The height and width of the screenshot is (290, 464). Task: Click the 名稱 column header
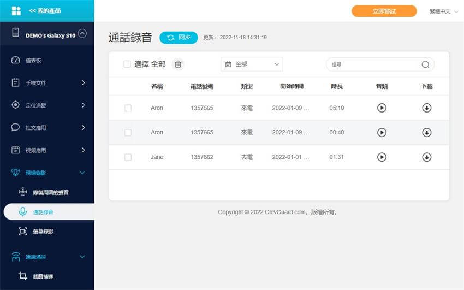157,86
